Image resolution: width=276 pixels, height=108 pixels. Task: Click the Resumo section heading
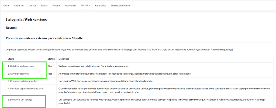(12, 28)
